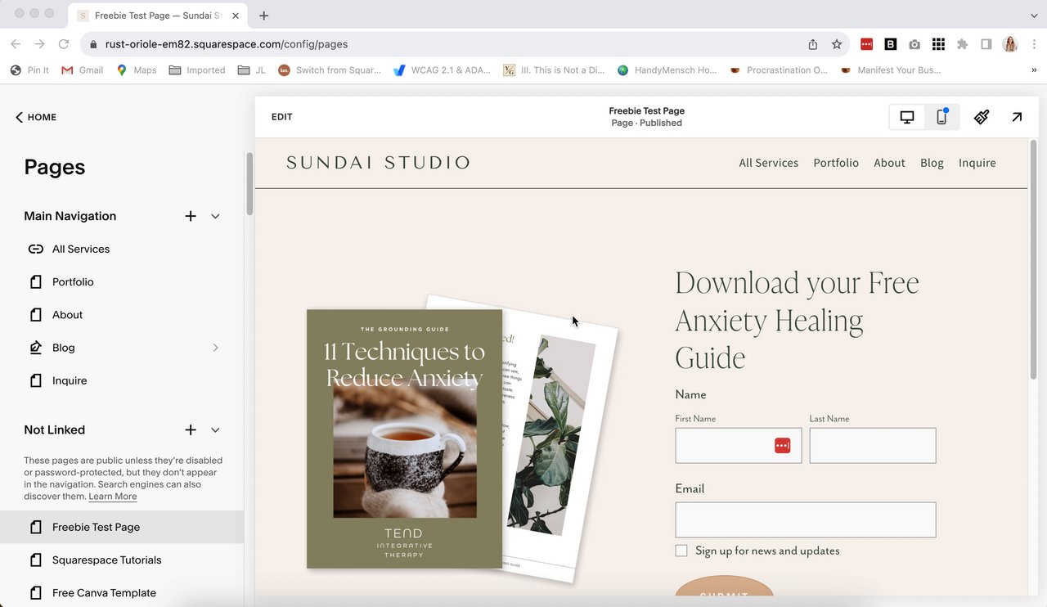The height and width of the screenshot is (607, 1047).
Task: Open the Extensions puzzle menu
Action: coord(963,44)
